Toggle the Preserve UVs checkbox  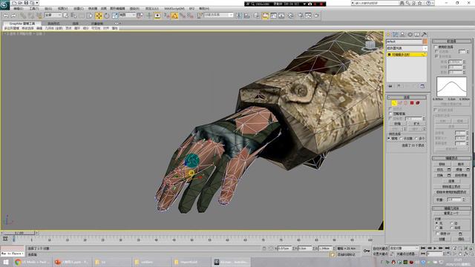437,234
